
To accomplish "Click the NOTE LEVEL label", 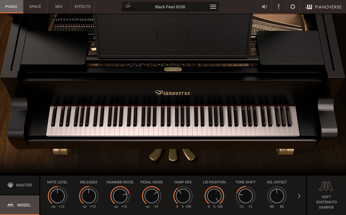I will [x=57, y=182].
